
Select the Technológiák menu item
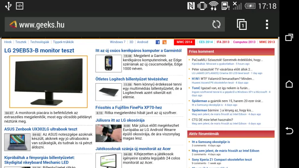coord(39,42)
